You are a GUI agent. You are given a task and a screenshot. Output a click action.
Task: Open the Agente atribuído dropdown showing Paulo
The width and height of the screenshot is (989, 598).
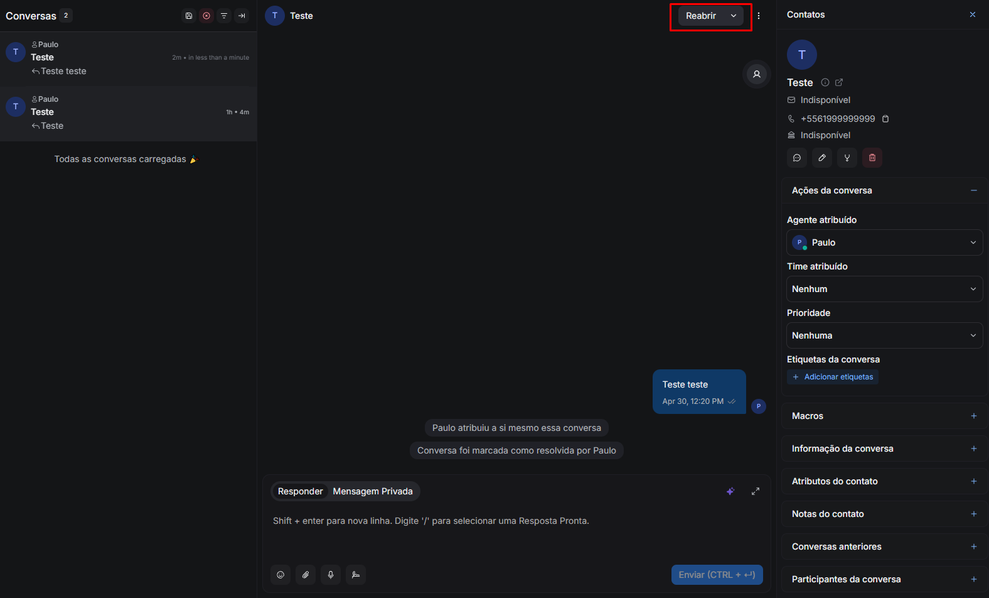click(885, 242)
